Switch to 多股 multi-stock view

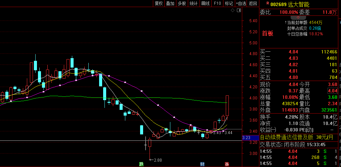click(x=182, y=3)
